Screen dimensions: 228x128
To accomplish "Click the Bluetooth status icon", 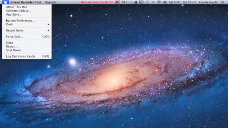I will click(153, 2).
